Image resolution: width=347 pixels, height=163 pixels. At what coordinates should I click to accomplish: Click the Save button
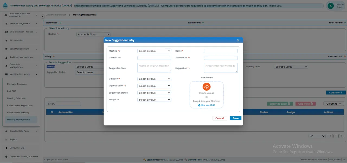point(236,118)
